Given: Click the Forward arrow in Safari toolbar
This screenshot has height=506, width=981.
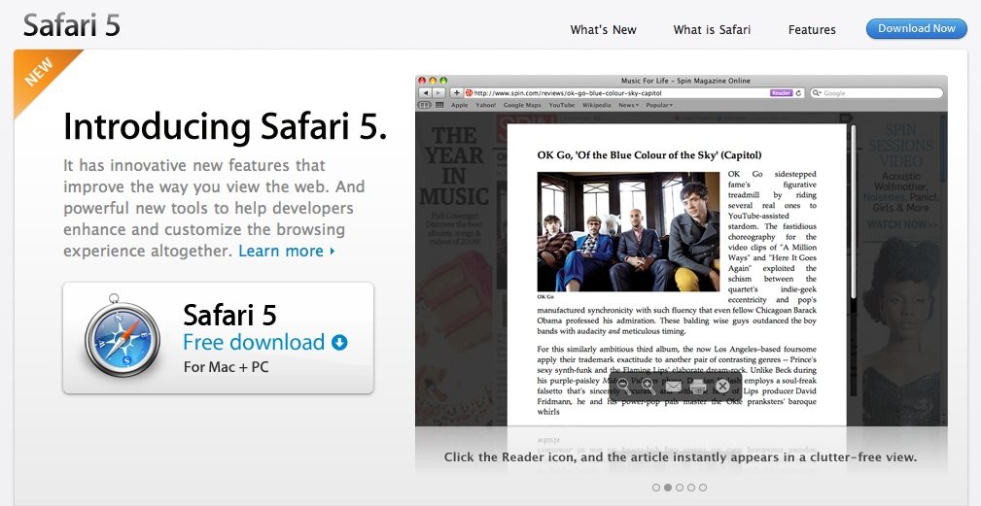Looking at the screenshot, I should [x=439, y=93].
